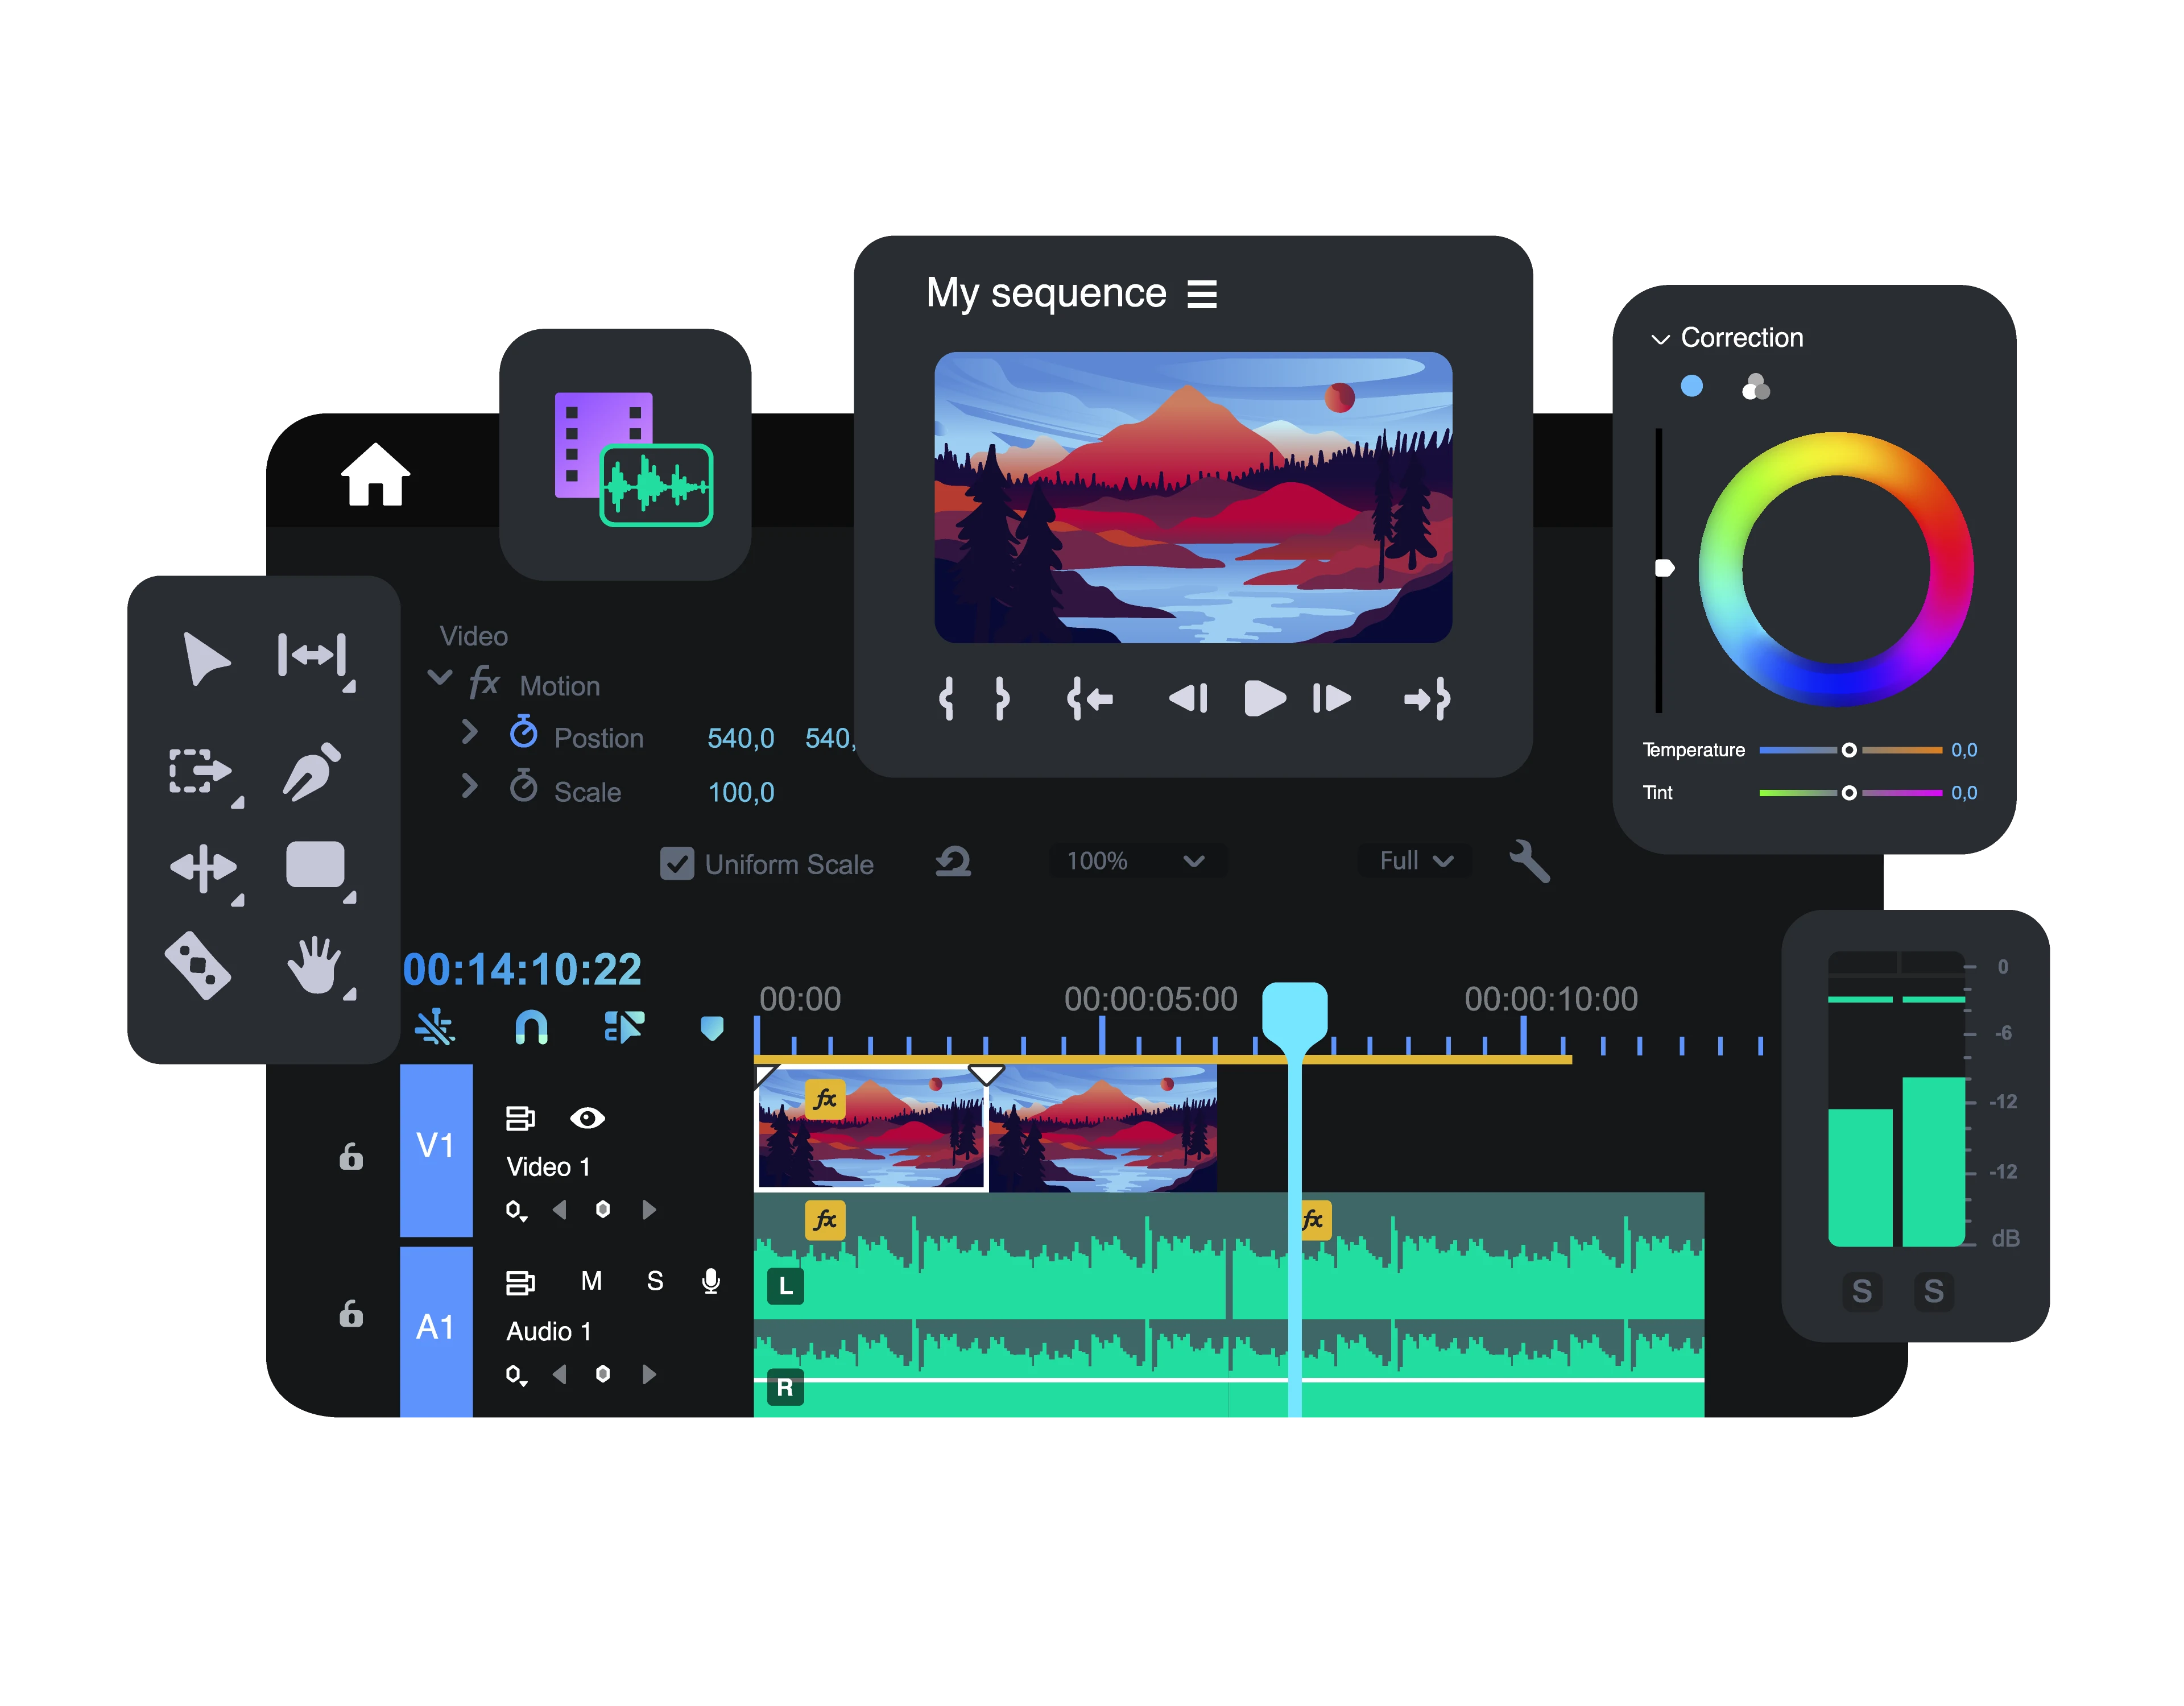Toggle the Postion stopwatch animation
The width and height of the screenshot is (2184, 1706).
coord(523,732)
